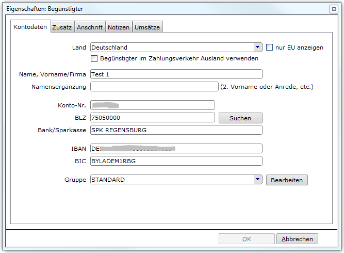Click the Bank/Sparkasse field

(x=176, y=130)
